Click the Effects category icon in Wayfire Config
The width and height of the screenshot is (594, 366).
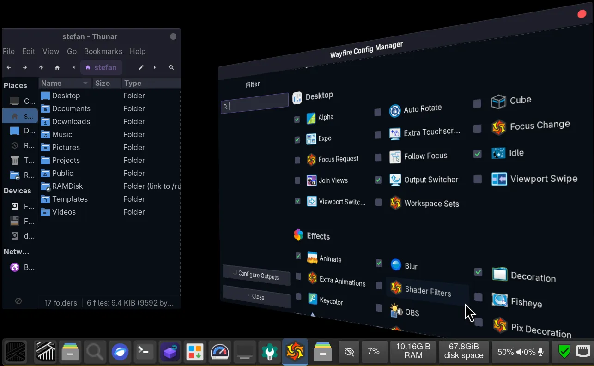tap(298, 235)
